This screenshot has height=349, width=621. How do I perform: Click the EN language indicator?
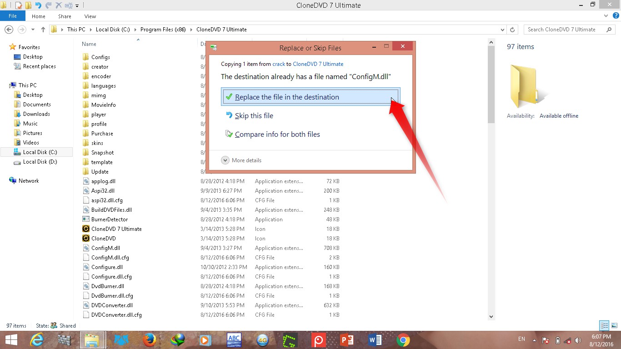coord(521,339)
